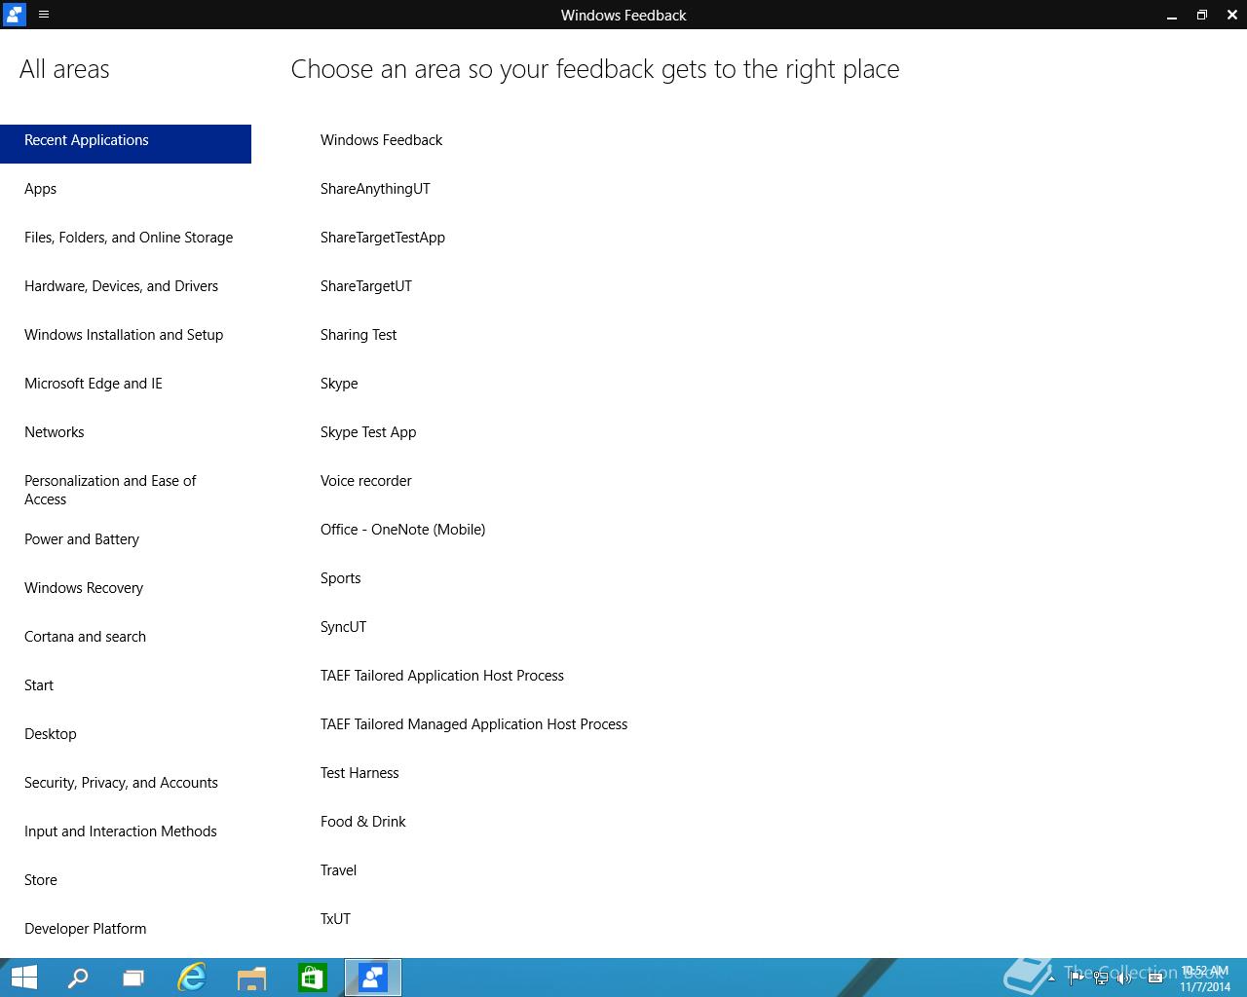1247x997 pixels.
Task: Choose the Travel application
Action: pyautogui.click(x=338, y=870)
